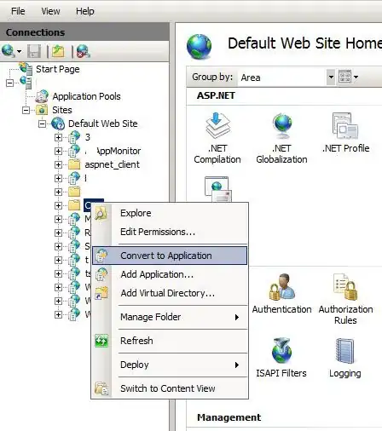This screenshot has height=431, width=382.
Task: Open the .NET Compilation feature
Action: (x=217, y=138)
